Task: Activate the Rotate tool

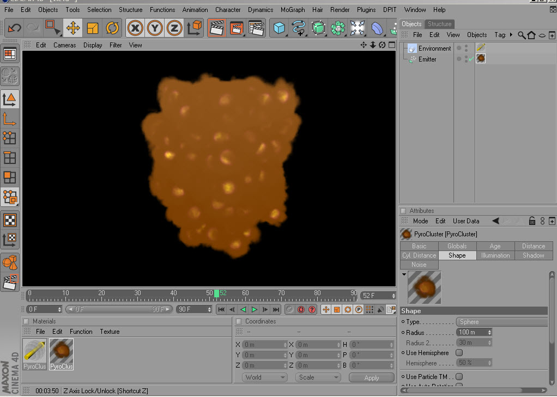Action: [x=112, y=28]
